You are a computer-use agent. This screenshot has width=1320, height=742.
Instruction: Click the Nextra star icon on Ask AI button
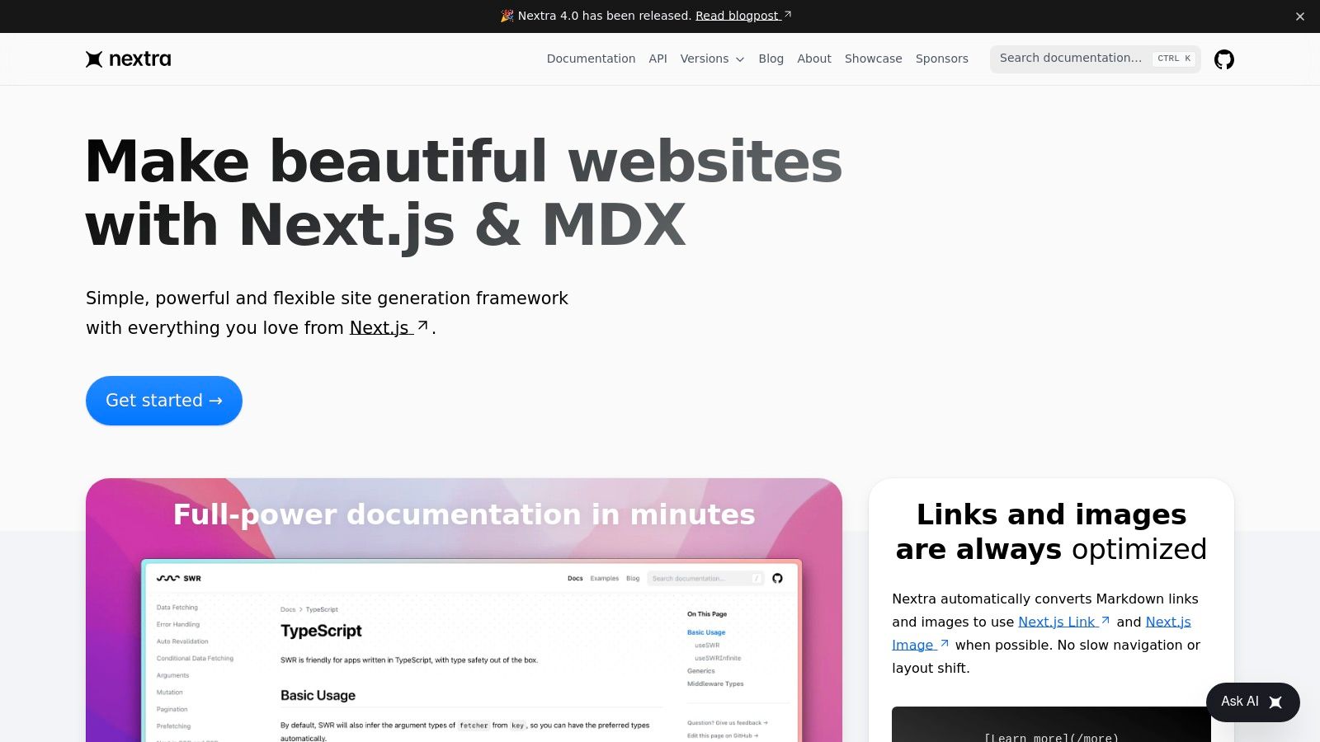[x=1275, y=702]
